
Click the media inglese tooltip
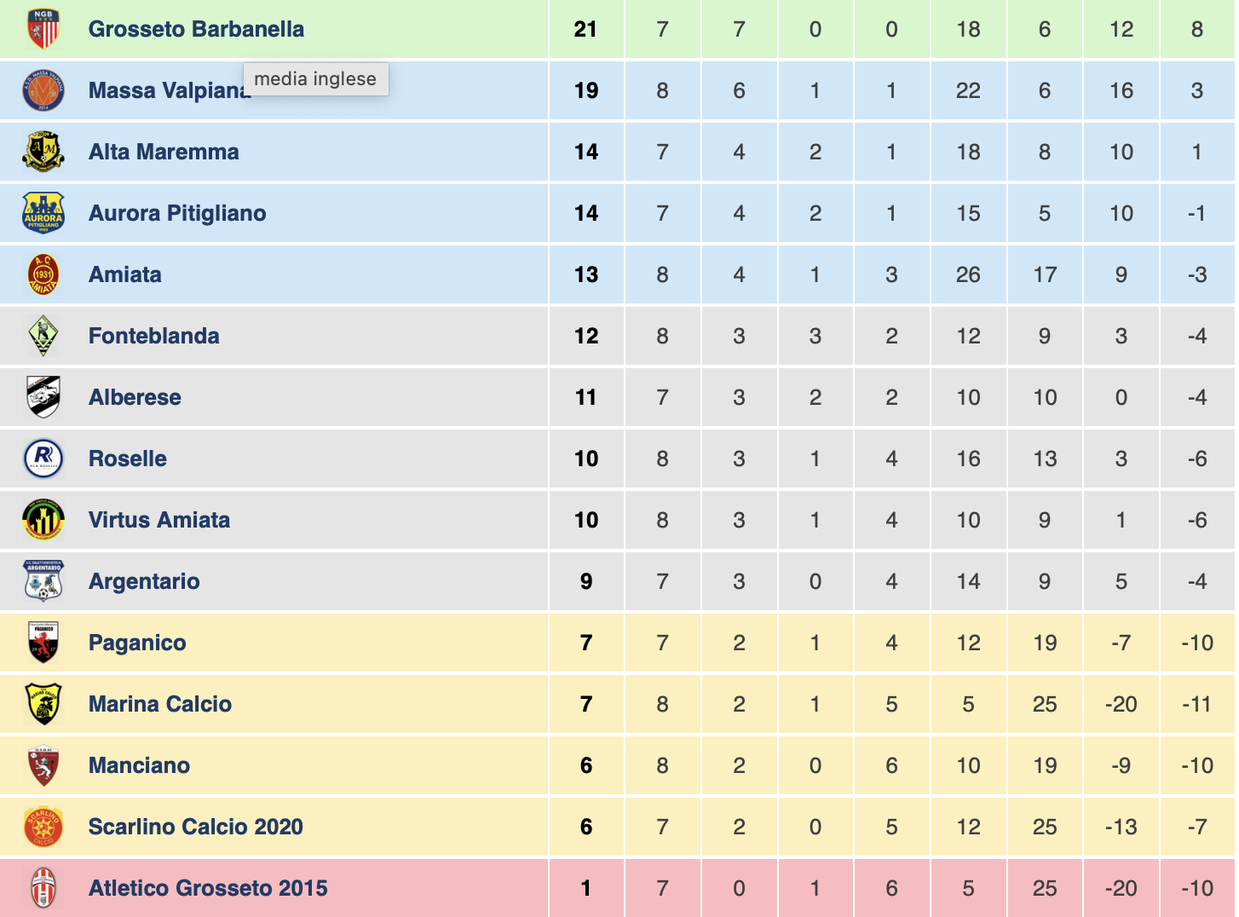(x=315, y=79)
